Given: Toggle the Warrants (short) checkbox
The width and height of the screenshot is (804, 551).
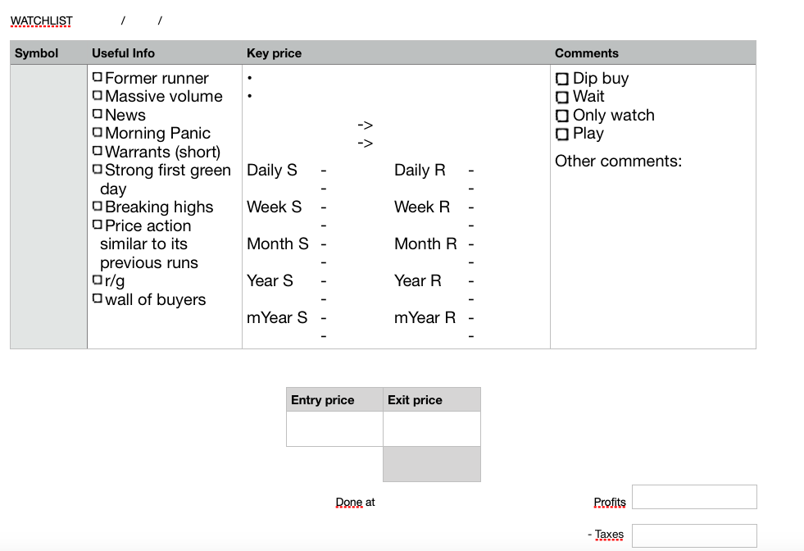Looking at the screenshot, I should click(98, 151).
